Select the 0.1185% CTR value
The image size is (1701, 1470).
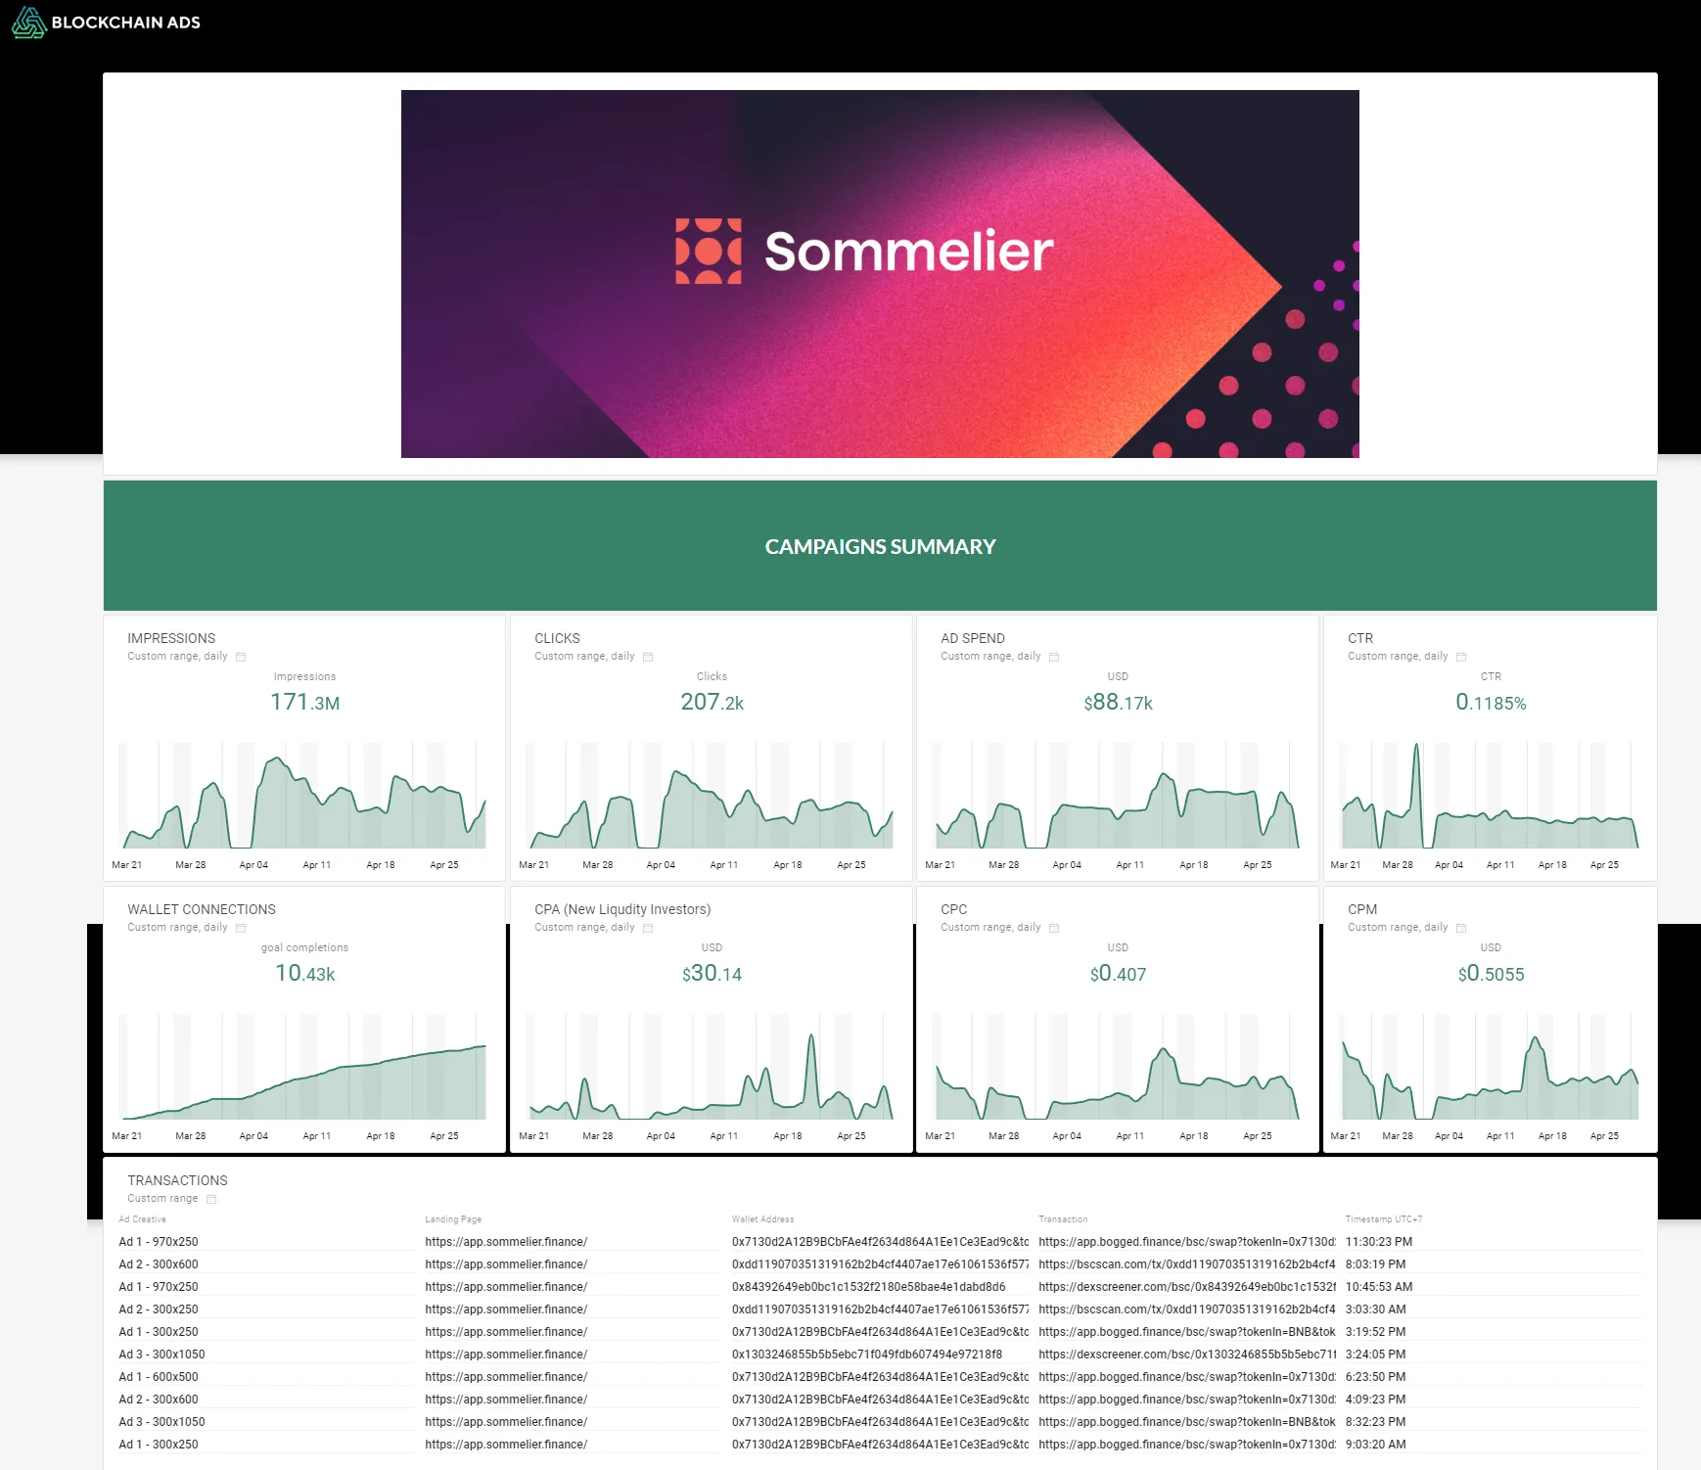pos(1491,702)
